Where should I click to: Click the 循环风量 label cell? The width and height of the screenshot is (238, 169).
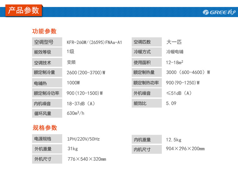coord(47,113)
